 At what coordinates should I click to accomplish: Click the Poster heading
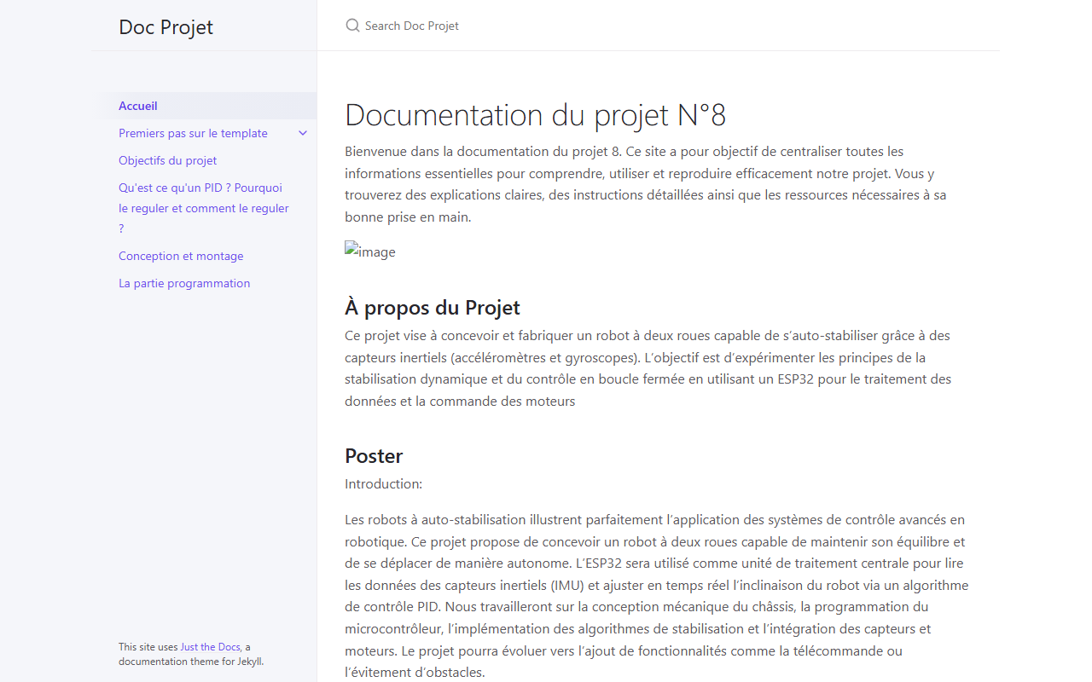click(x=374, y=455)
